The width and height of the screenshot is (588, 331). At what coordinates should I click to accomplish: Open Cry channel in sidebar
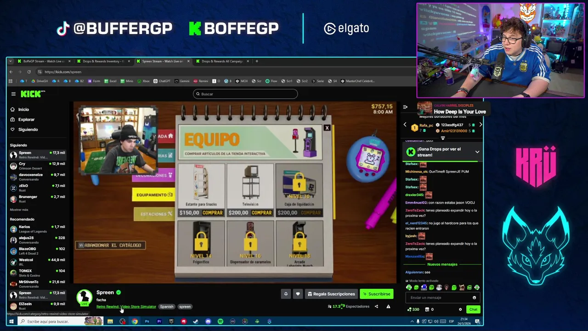38,166
